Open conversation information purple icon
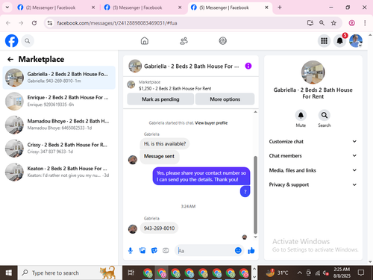The height and width of the screenshot is (280, 373). point(248,66)
